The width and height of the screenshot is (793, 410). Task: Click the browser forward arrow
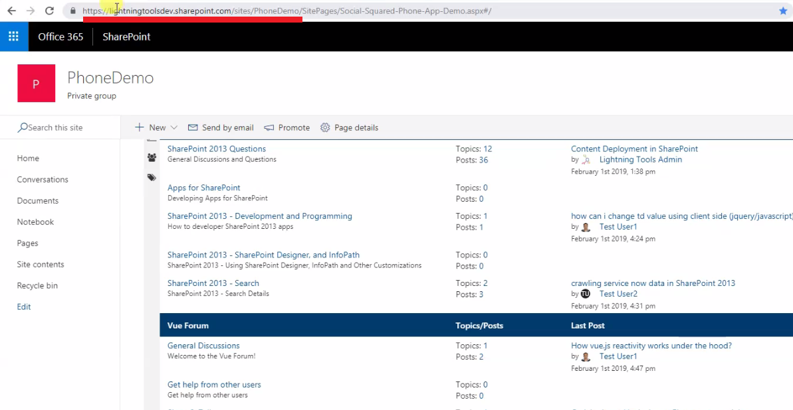31,11
